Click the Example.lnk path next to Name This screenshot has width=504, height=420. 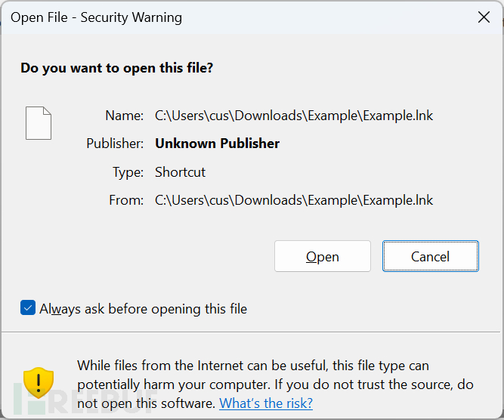[x=294, y=116]
